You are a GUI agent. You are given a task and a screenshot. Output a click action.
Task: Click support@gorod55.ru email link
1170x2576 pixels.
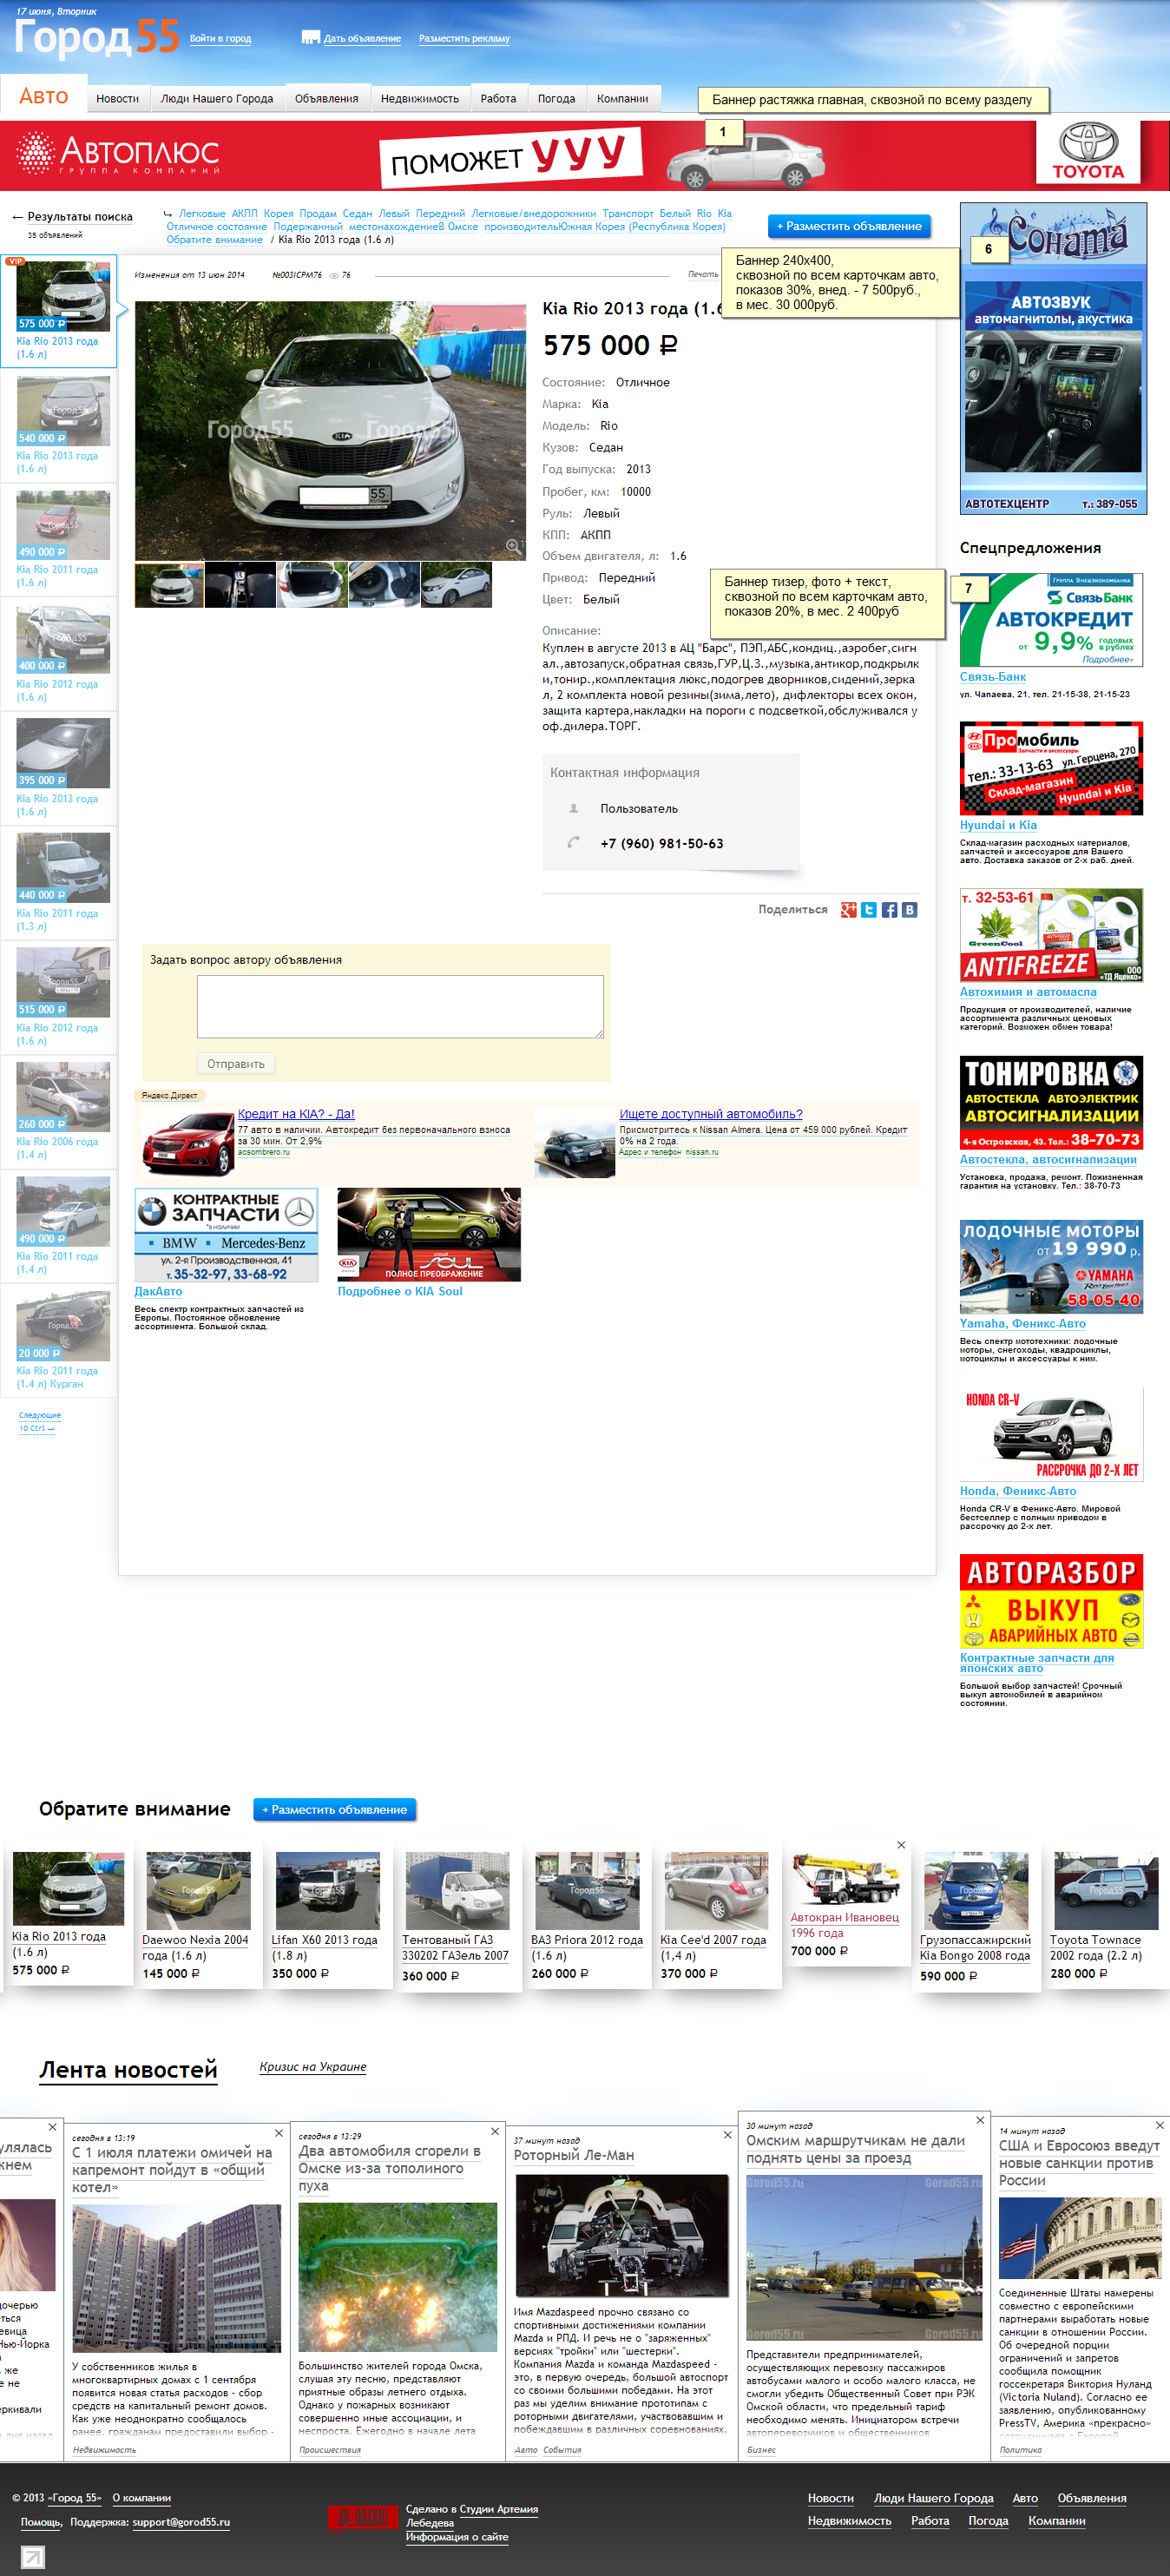(x=181, y=2521)
